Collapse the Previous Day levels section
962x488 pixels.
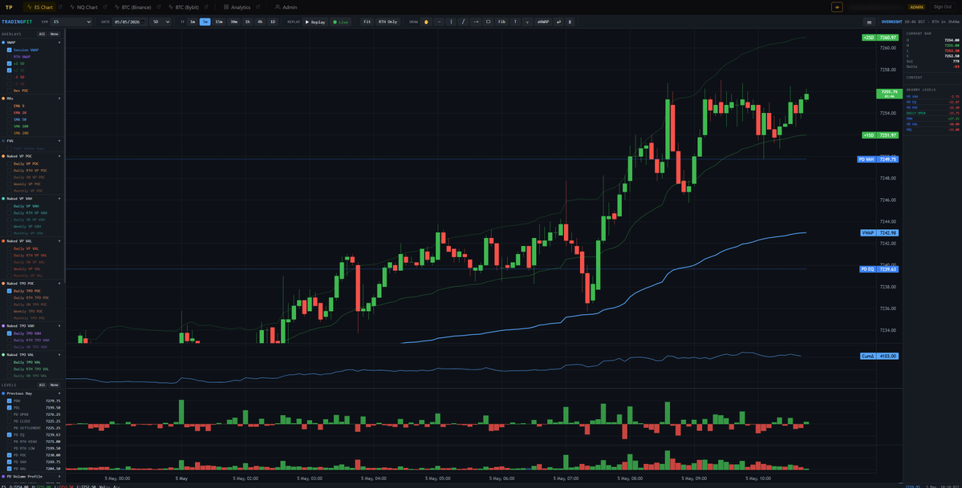point(59,393)
